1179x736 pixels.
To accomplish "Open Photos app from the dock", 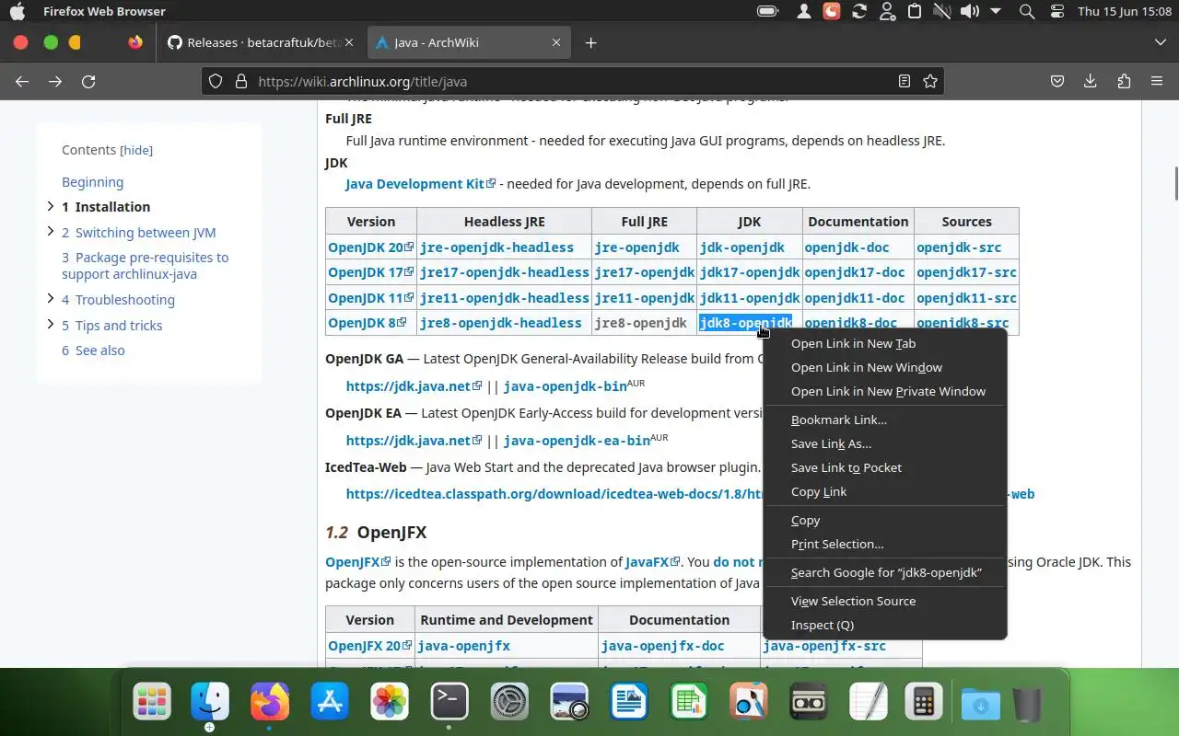I will pos(390,703).
